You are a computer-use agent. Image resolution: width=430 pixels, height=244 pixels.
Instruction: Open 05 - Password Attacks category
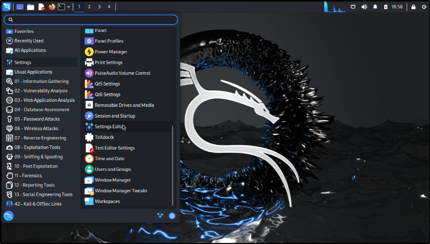coord(40,119)
